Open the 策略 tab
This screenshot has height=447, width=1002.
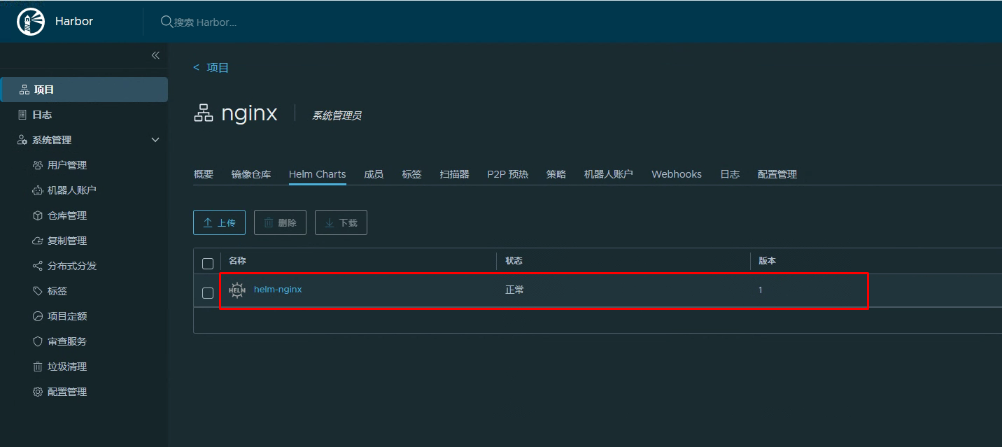[556, 174]
